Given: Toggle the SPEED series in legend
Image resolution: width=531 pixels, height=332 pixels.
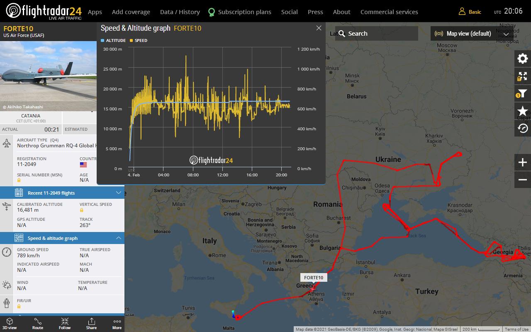Looking at the screenshot, I should (139, 40).
